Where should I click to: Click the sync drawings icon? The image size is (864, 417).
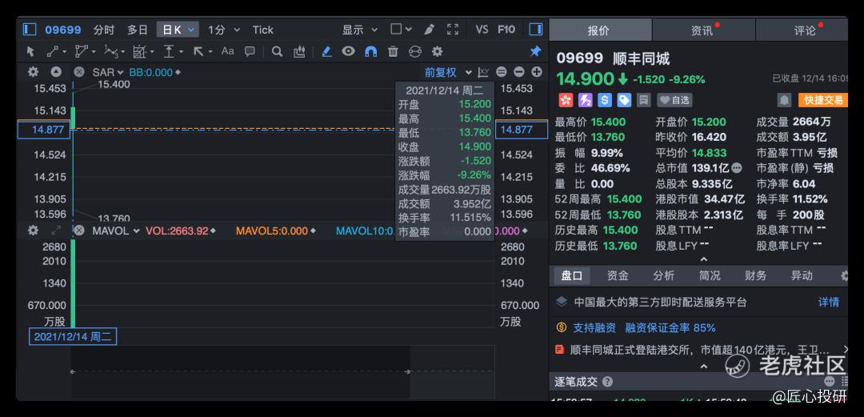(x=415, y=51)
